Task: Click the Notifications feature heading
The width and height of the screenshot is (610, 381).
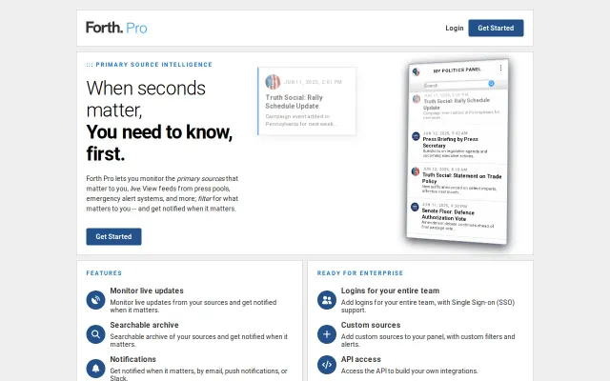Action: click(x=133, y=359)
